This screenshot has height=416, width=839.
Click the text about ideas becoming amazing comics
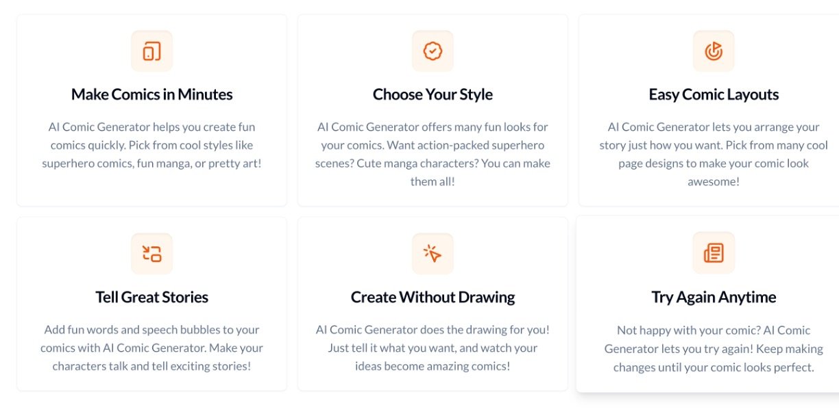(x=433, y=348)
